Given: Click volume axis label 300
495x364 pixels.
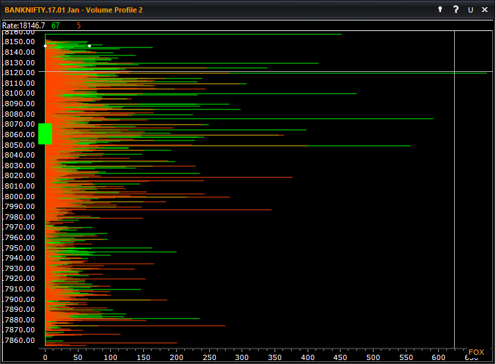Looking at the screenshot, I should tap(242, 357).
